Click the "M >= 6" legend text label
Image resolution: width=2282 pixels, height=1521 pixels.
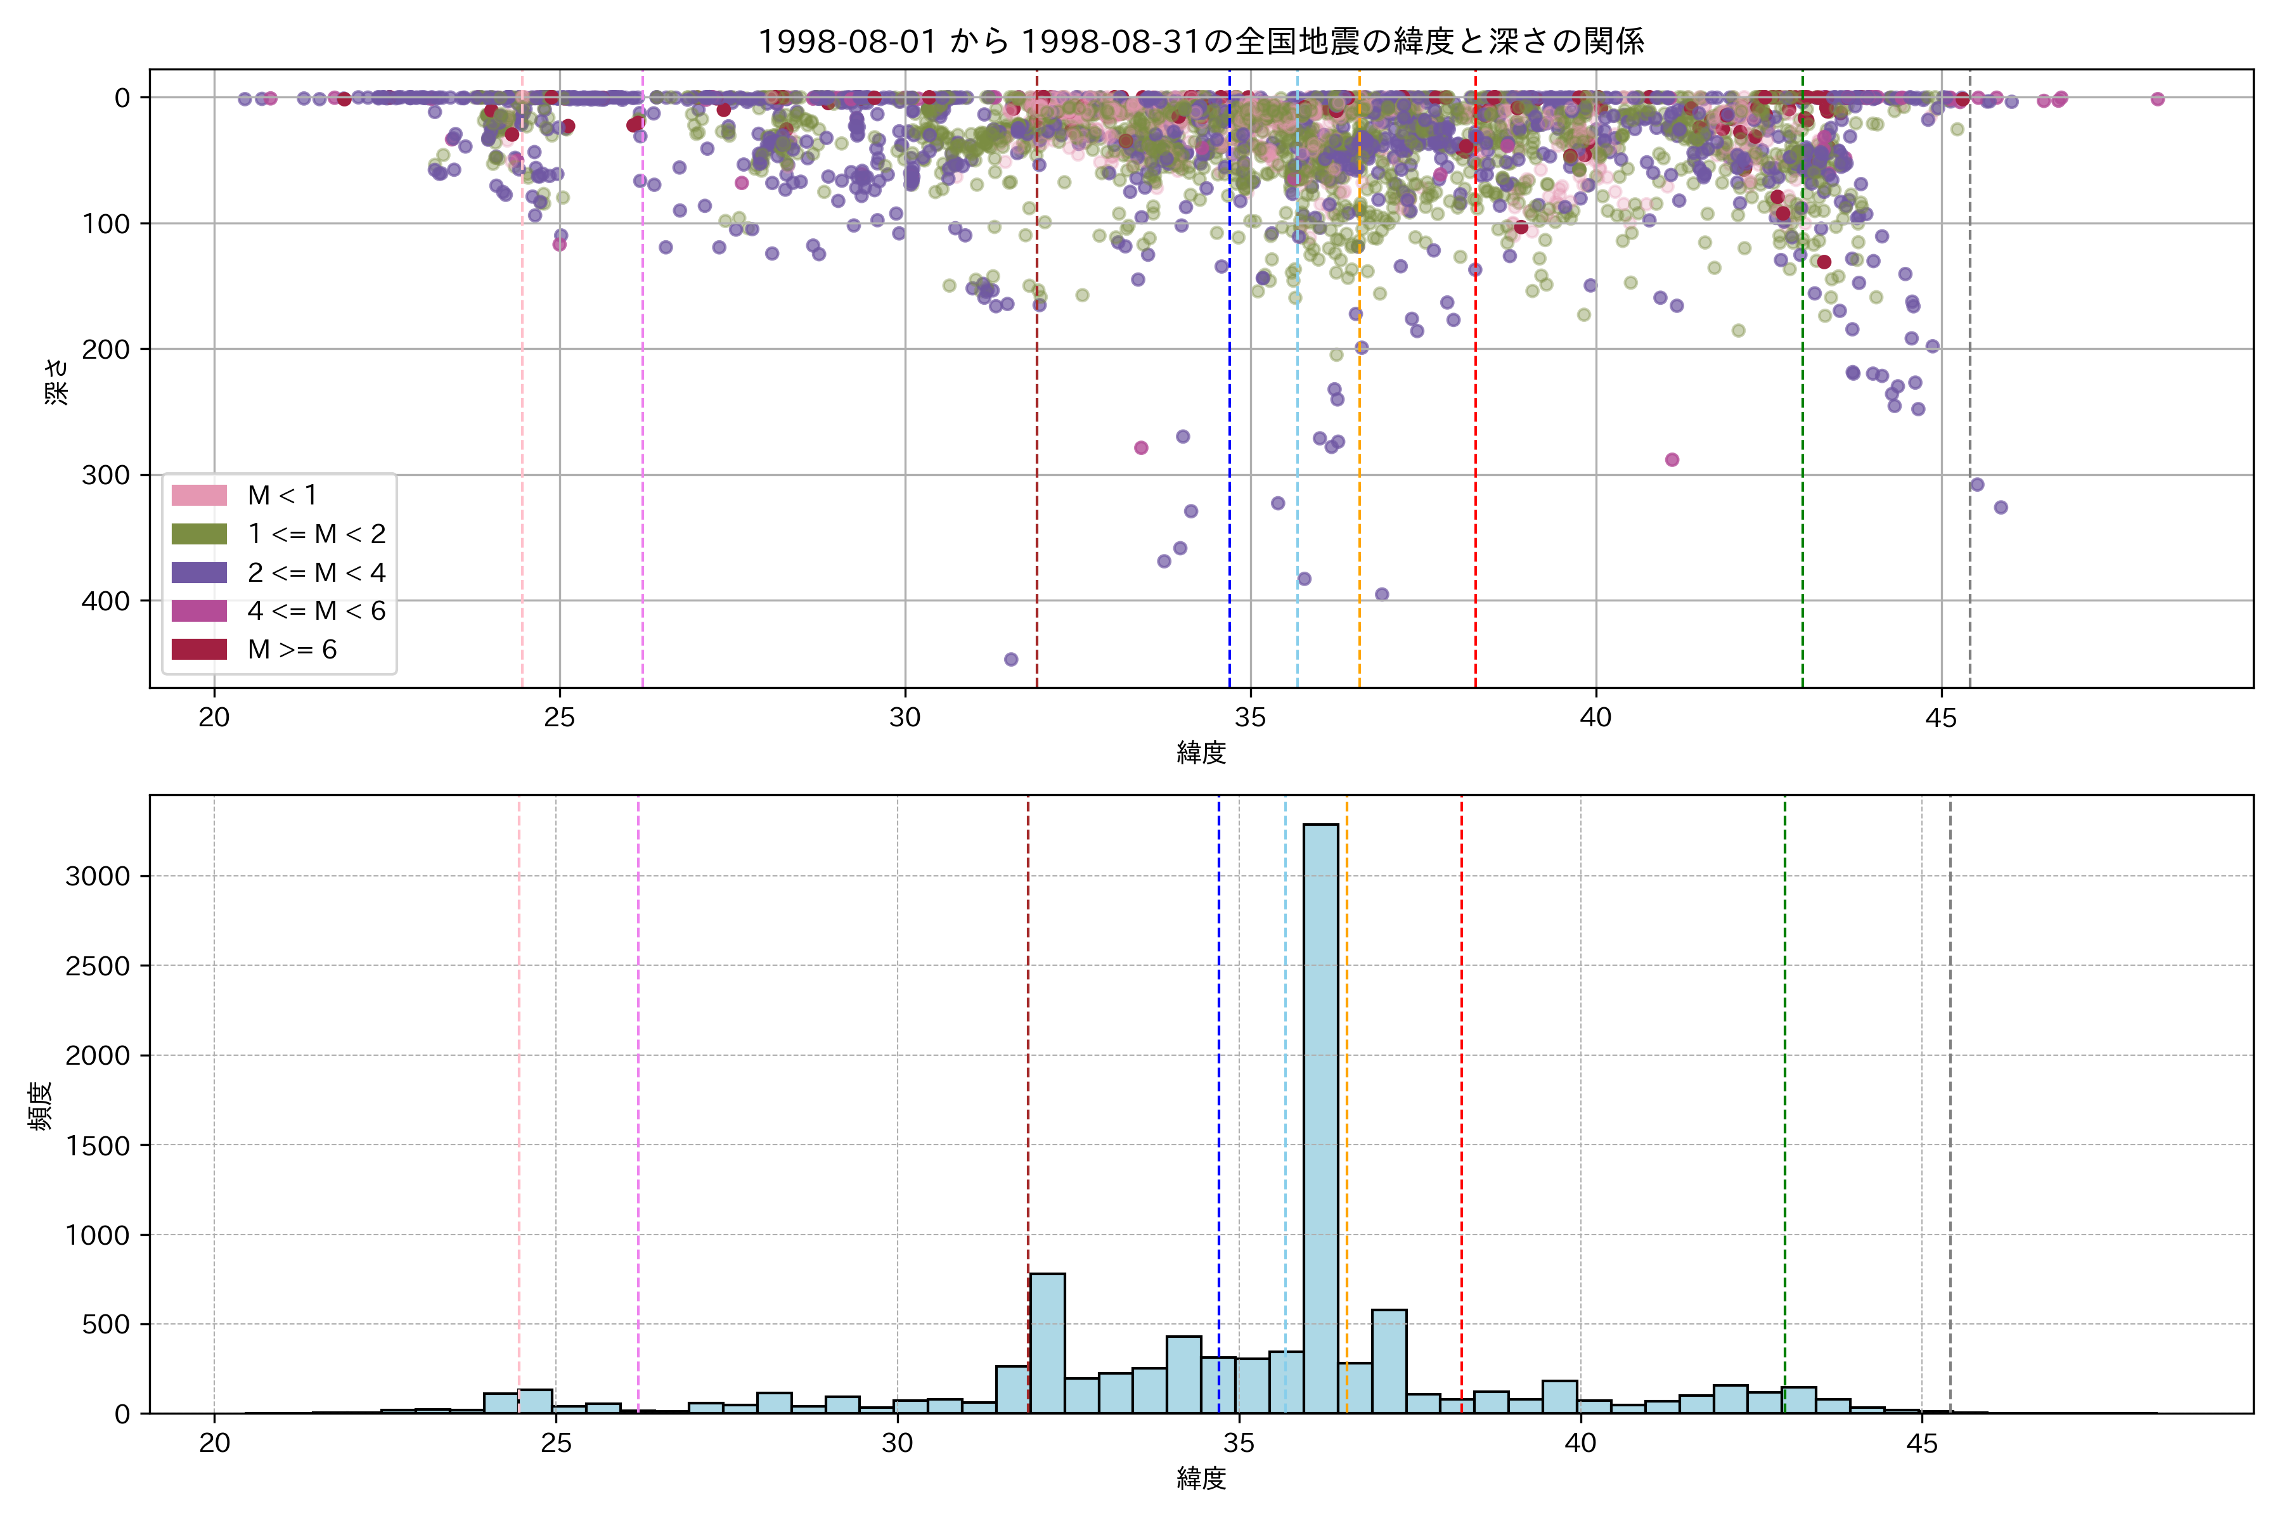click(x=292, y=650)
